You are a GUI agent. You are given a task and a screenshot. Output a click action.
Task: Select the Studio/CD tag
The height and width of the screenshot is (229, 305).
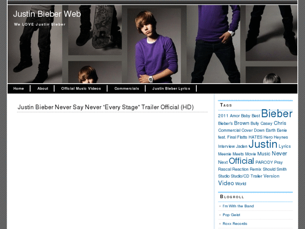pos(240,176)
